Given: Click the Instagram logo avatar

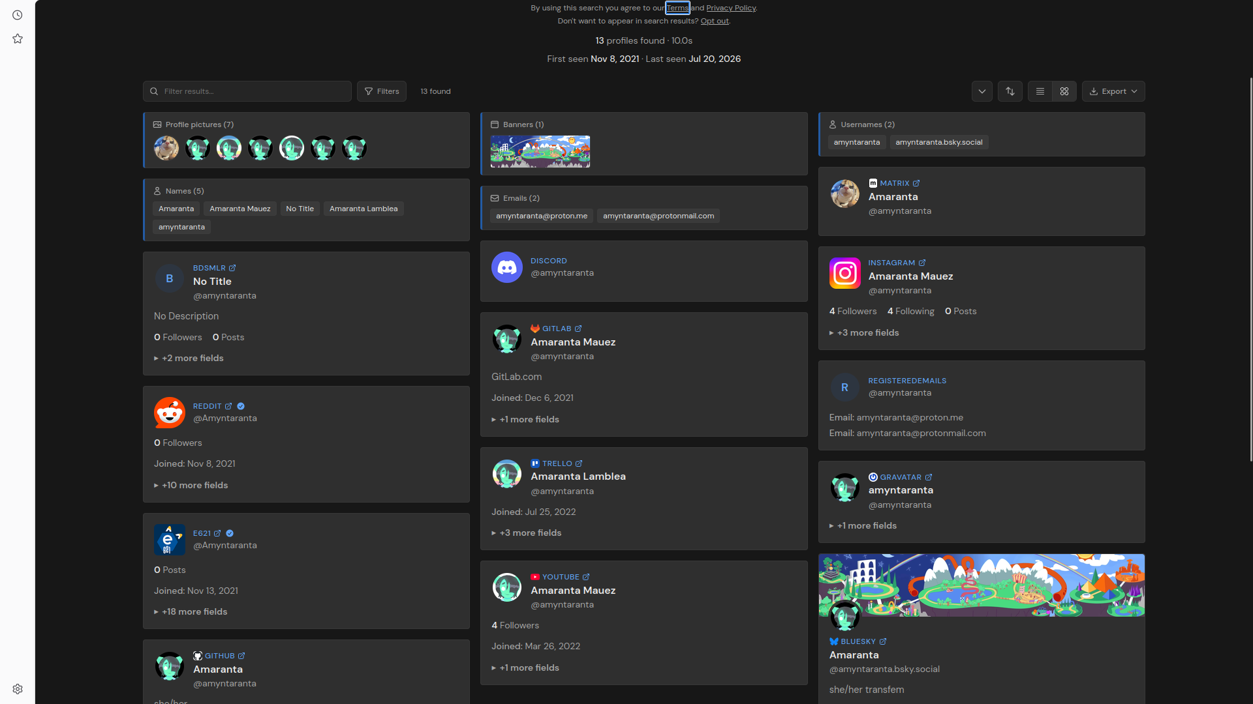Looking at the screenshot, I should pos(845,273).
